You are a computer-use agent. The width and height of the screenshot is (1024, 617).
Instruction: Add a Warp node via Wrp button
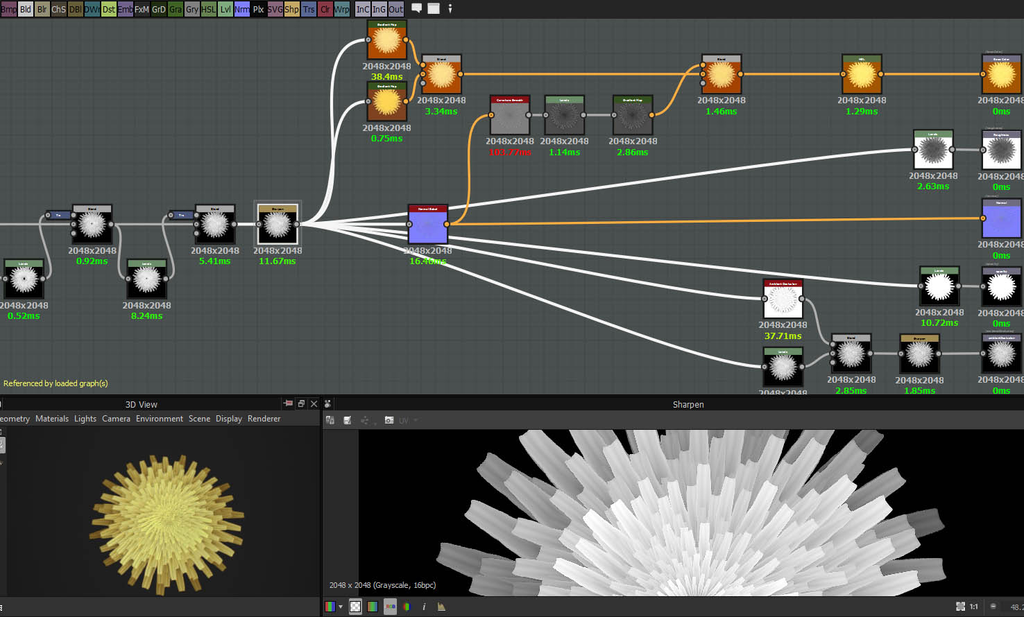point(342,9)
